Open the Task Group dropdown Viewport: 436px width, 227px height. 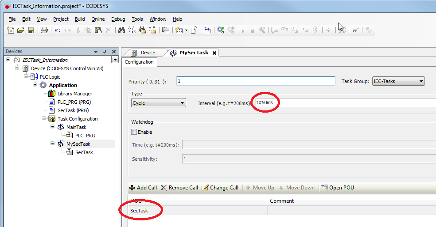pos(398,81)
